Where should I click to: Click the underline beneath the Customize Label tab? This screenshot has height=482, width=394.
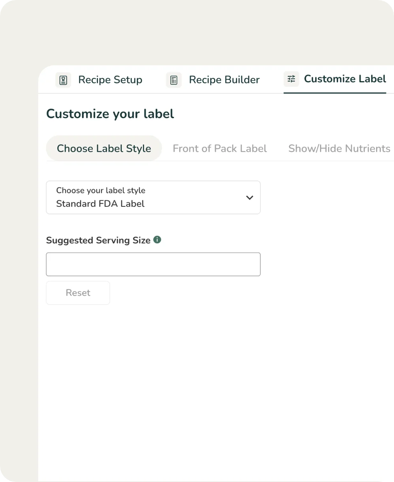pos(335,93)
